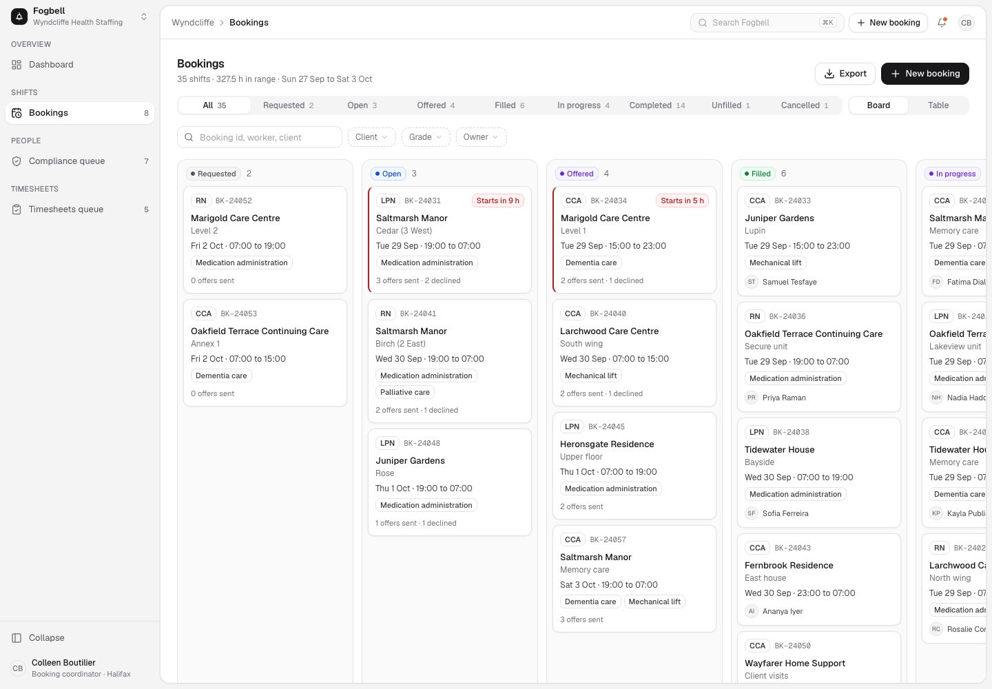Screen dimensions: 992x689
Task: Click Priya Raman's PR avatar
Action: pos(752,398)
